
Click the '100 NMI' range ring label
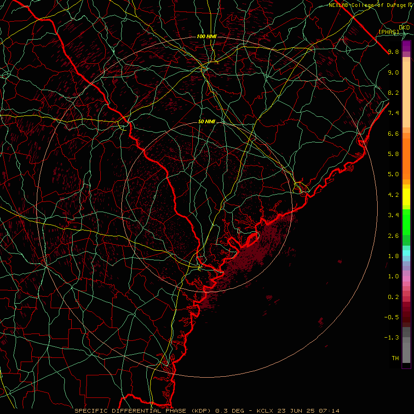[207, 36]
